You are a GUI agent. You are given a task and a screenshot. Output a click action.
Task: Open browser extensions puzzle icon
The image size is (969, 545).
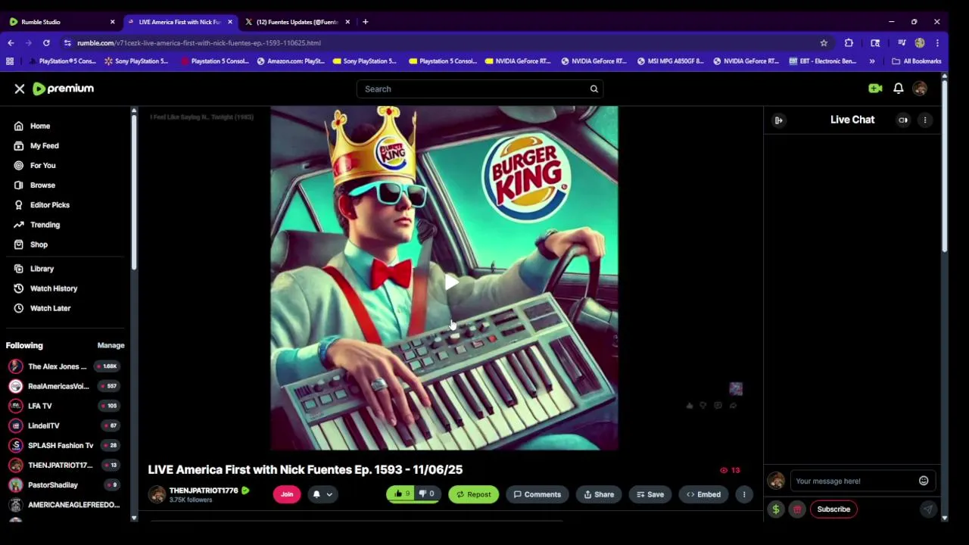click(849, 43)
